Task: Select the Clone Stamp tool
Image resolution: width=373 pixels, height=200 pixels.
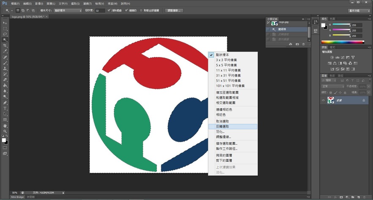Action: (5, 68)
